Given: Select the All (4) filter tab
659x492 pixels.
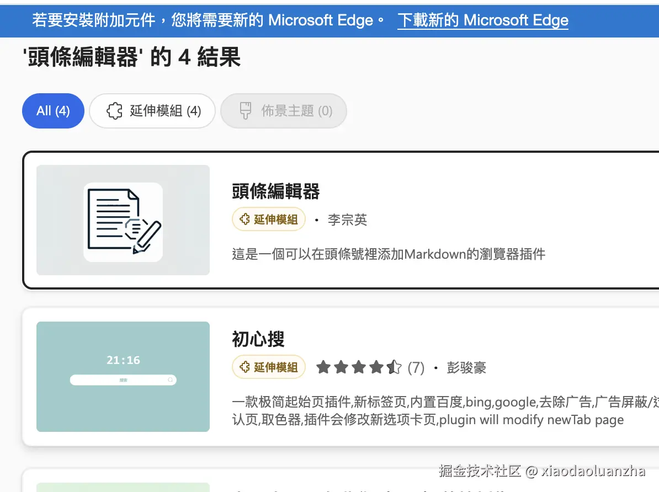Looking at the screenshot, I should coord(53,111).
